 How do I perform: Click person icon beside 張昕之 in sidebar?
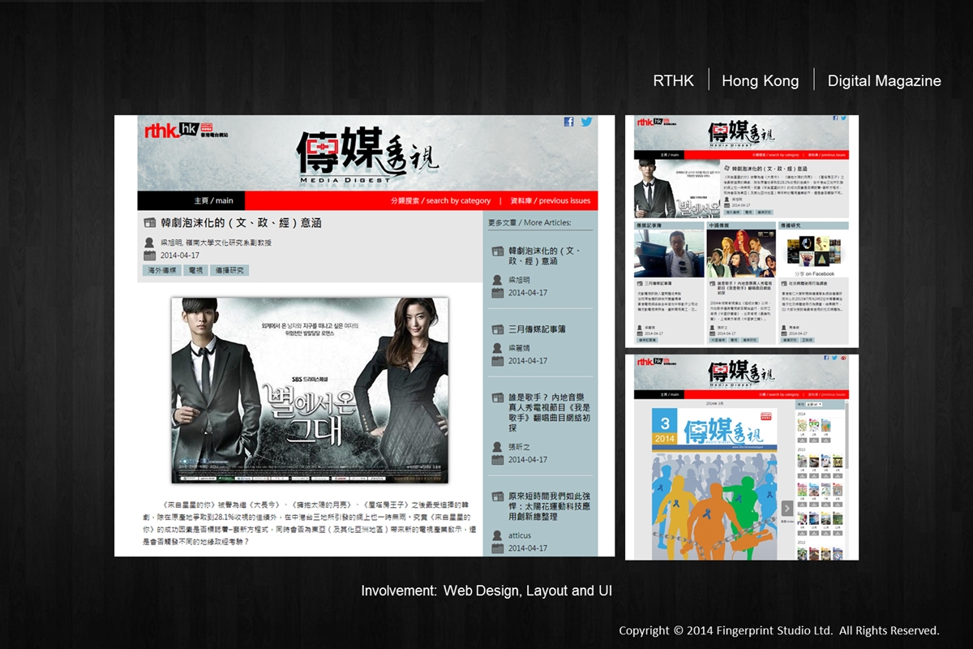coord(498,447)
